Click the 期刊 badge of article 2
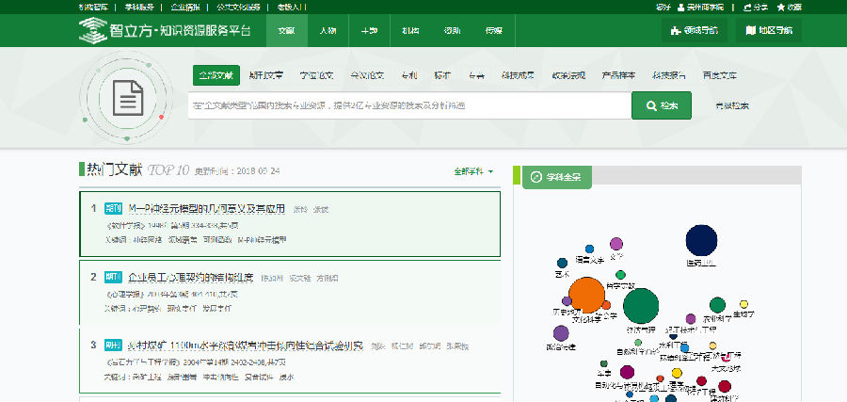This screenshot has width=847, height=402. [114, 278]
